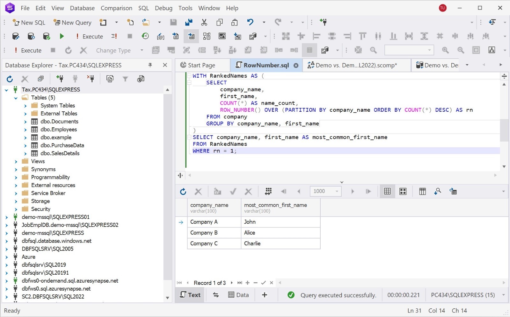Click the user account TU avatar
This screenshot has width=510, height=317.
coord(442,8)
